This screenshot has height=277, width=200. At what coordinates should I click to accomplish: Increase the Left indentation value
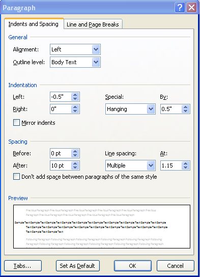[75, 95]
